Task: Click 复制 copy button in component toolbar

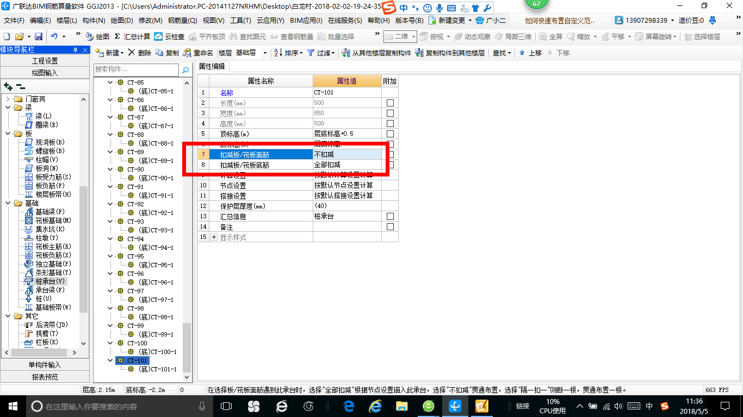Action: pos(167,53)
